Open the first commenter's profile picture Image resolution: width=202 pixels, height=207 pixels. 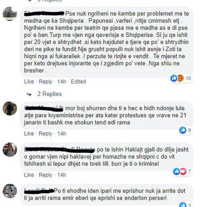pos(10,14)
